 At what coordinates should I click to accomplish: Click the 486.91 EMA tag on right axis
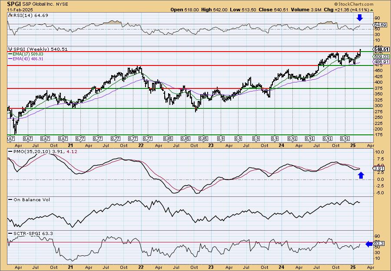click(381, 62)
